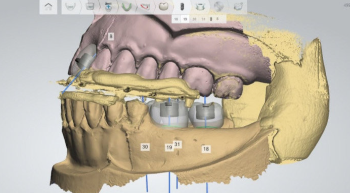Select the green arch curve step
This screenshot has width=350, height=193.
(x=126, y=7)
